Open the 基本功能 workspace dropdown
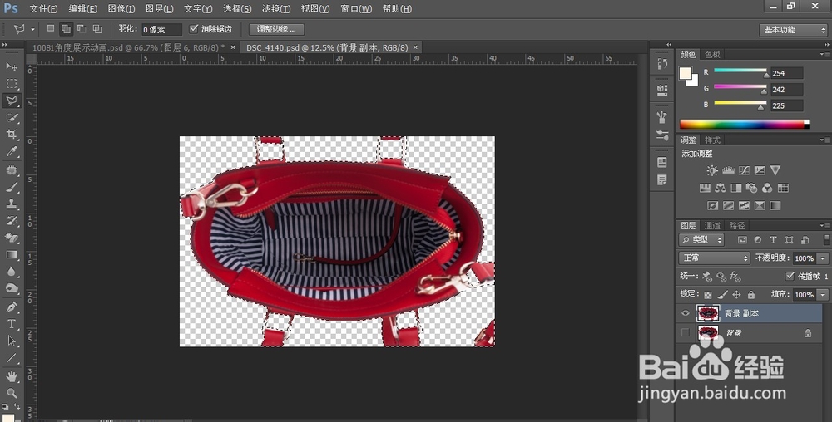This screenshot has height=422, width=832. (793, 30)
